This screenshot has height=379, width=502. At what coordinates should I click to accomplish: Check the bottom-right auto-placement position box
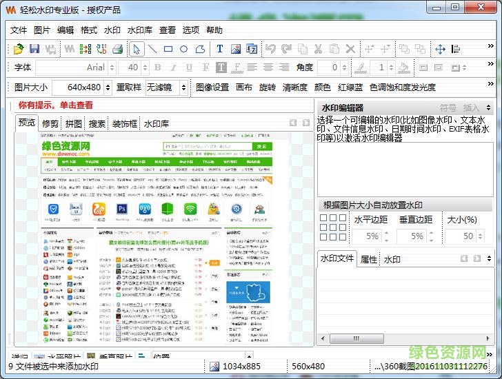[x=343, y=237]
